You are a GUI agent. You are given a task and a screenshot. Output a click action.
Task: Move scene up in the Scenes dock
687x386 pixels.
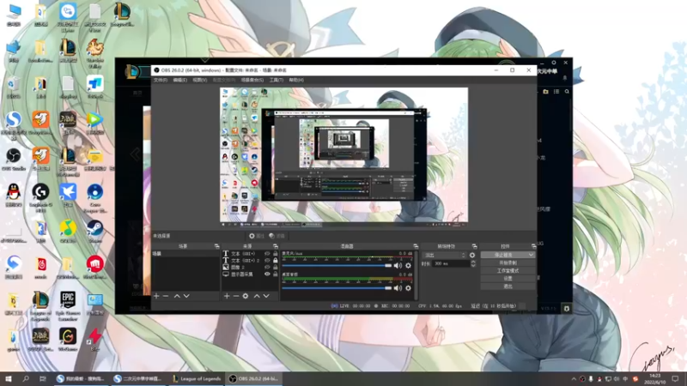177,296
